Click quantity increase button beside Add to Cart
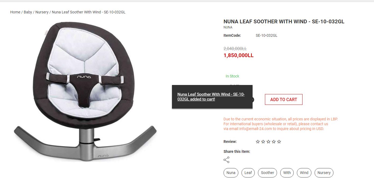The height and width of the screenshot is (189, 374). (253, 100)
